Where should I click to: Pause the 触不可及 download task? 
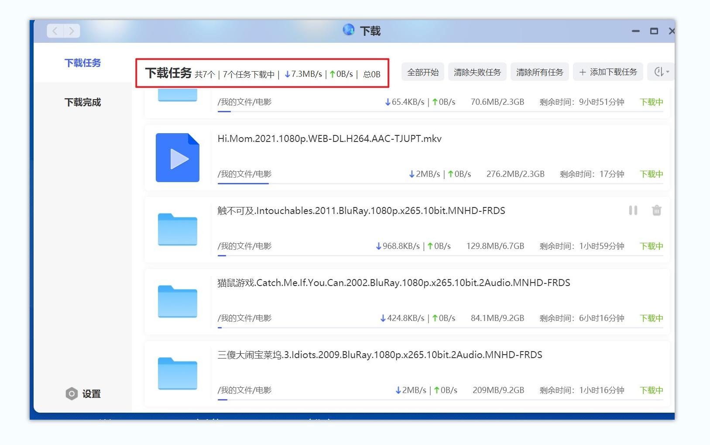point(633,210)
